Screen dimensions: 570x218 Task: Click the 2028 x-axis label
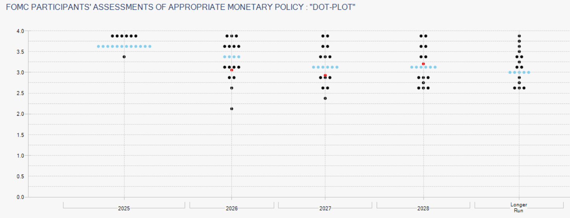click(423, 209)
